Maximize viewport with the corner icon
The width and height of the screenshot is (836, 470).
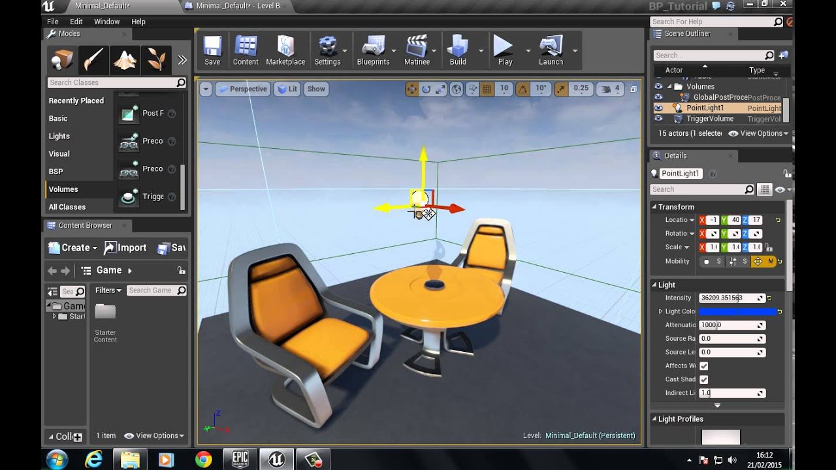coord(633,89)
